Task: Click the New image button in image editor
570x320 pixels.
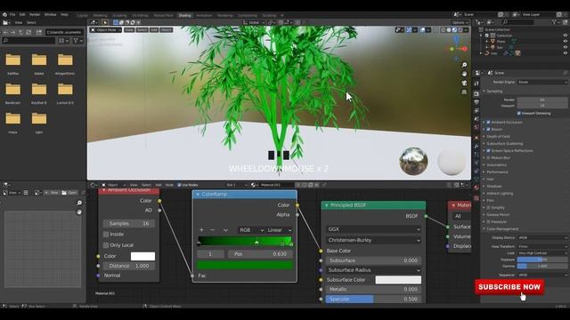Action: pos(52,193)
